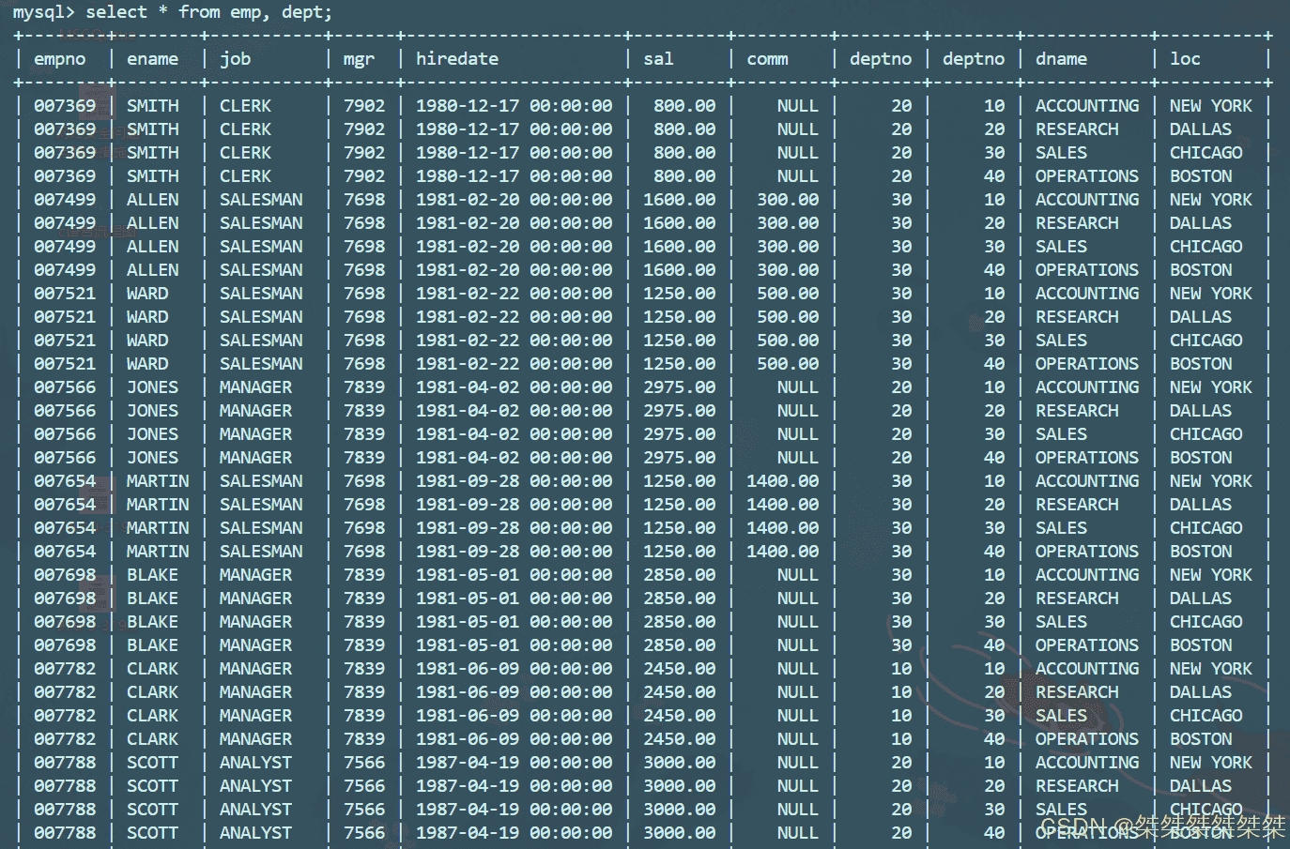1290x849 pixels.
Task: Click the "deptno" header adjacent to dname
Action: click(x=974, y=59)
